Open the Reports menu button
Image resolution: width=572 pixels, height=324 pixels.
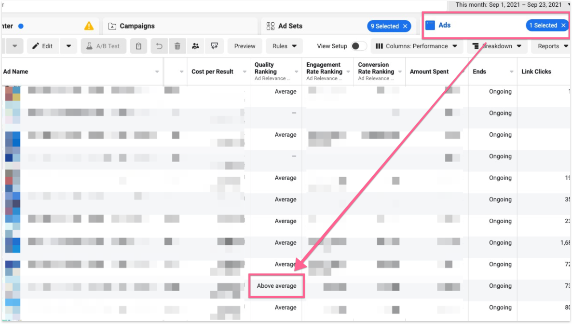pyautogui.click(x=551, y=46)
